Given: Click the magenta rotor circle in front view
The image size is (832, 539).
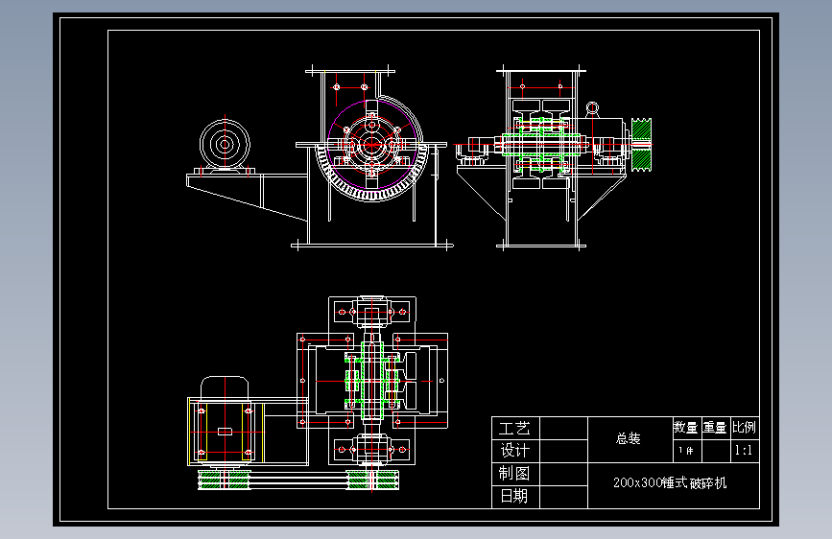Looking at the screenshot, I should pos(372,144).
